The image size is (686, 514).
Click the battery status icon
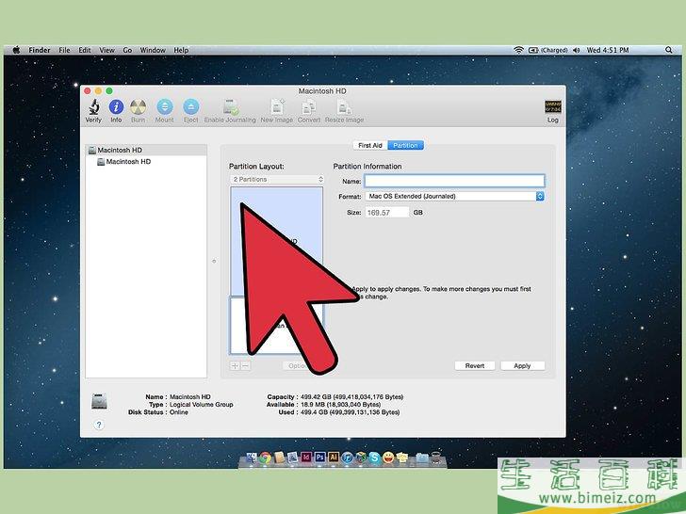533,50
